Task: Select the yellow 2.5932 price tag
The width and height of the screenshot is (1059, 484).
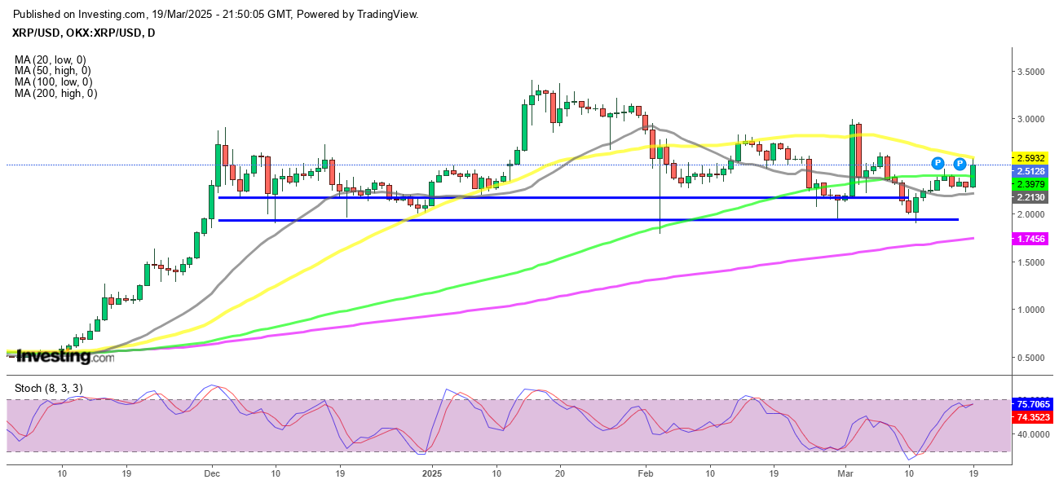Action: [1030, 157]
